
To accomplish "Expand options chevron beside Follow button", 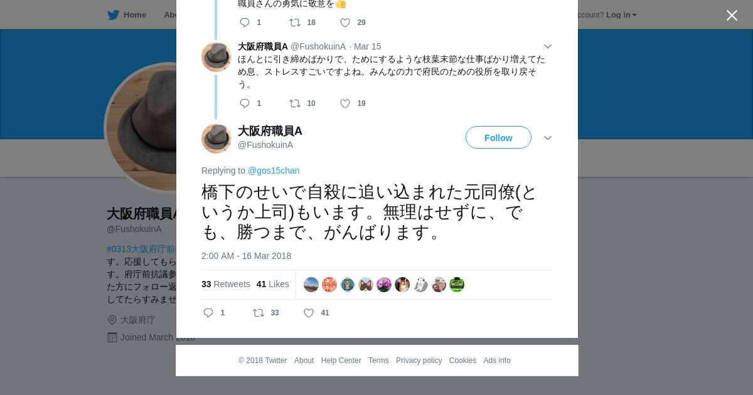I will [548, 138].
